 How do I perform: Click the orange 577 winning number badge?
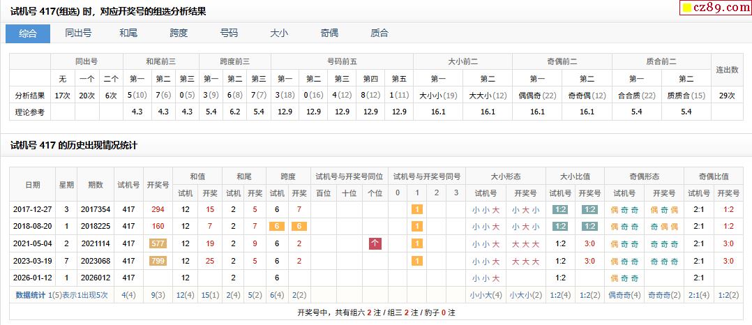coord(158,243)
